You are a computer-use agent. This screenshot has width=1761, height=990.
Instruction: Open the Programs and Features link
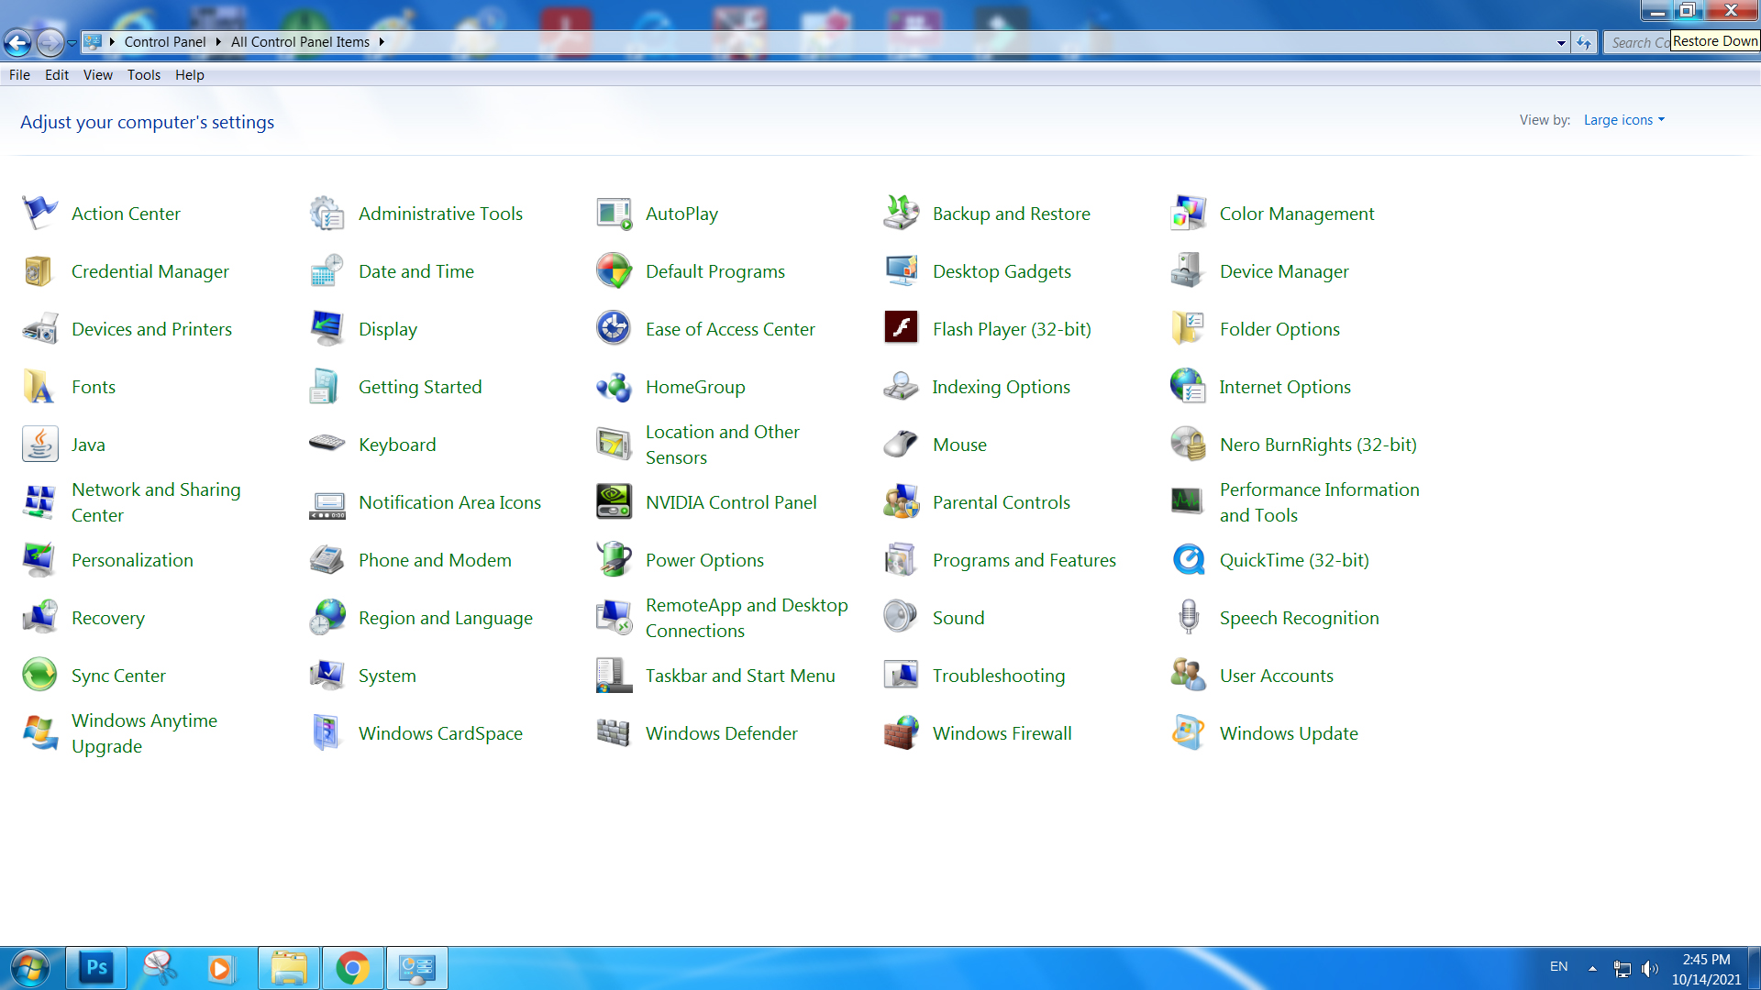(x=1024, y=560)
